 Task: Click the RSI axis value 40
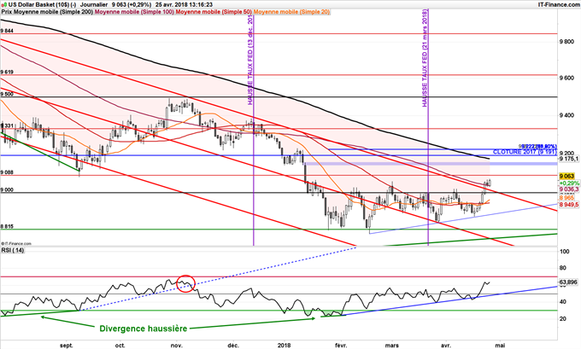563,302
